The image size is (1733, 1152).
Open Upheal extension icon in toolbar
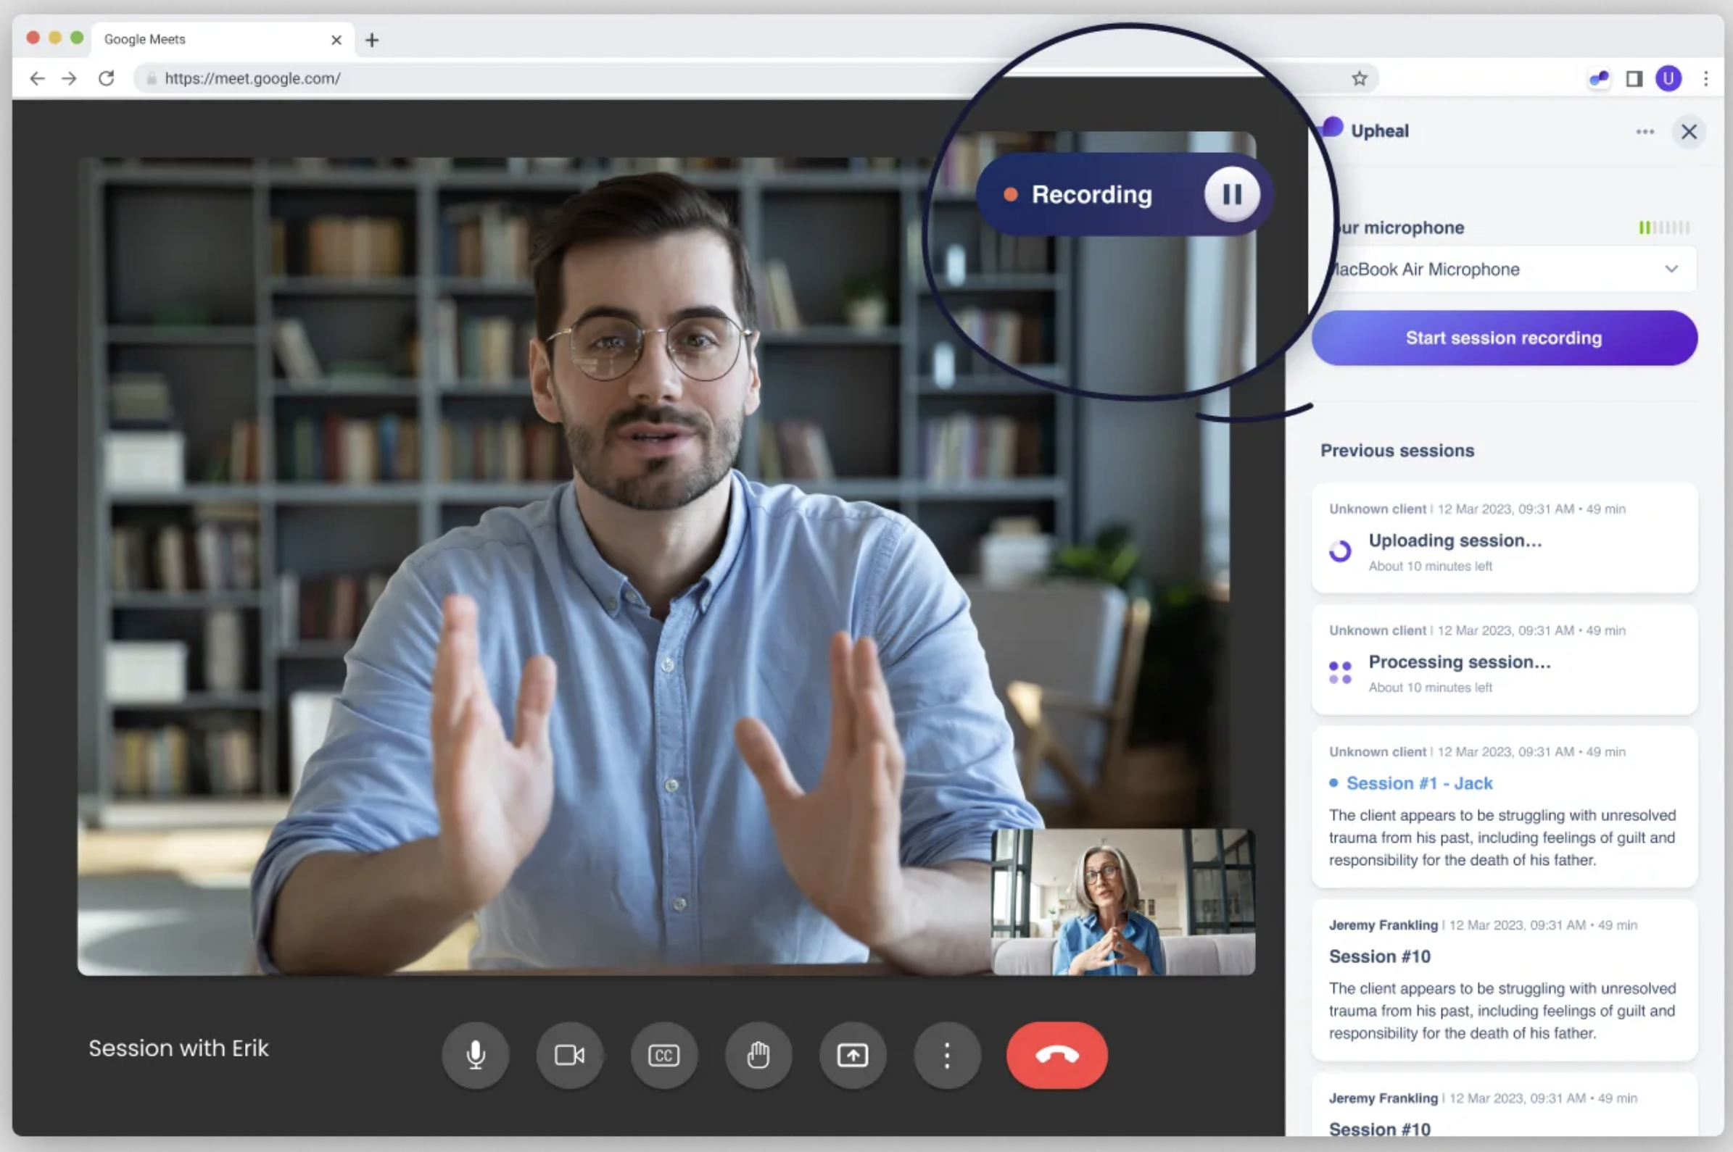(x=1598, y=78)
